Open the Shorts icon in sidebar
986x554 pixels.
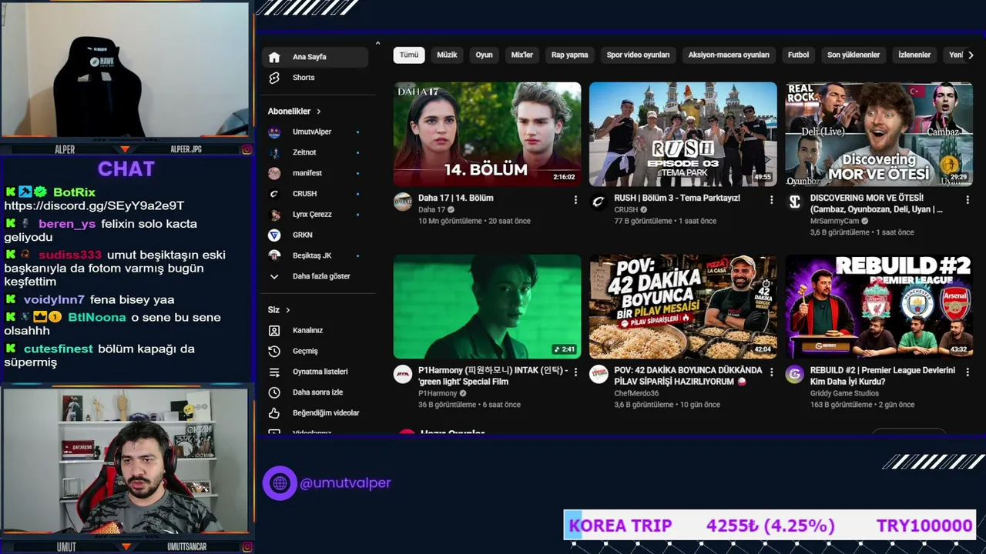[274, 78]
